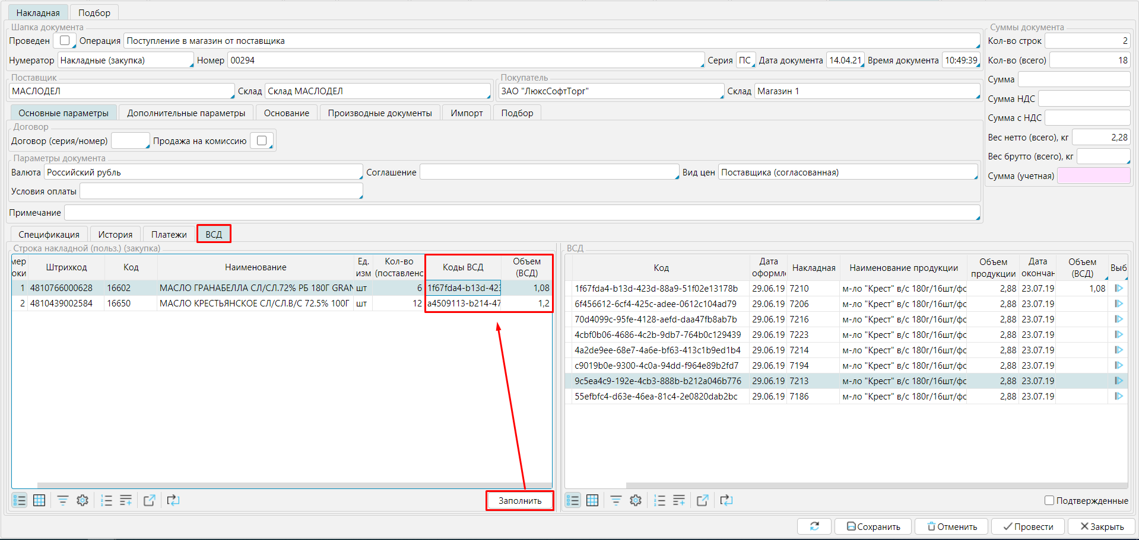The width and height of the screenshot is (1139, 540).
Task: Toggle the Проведен checkbox
Action: [x=65, y=40]
